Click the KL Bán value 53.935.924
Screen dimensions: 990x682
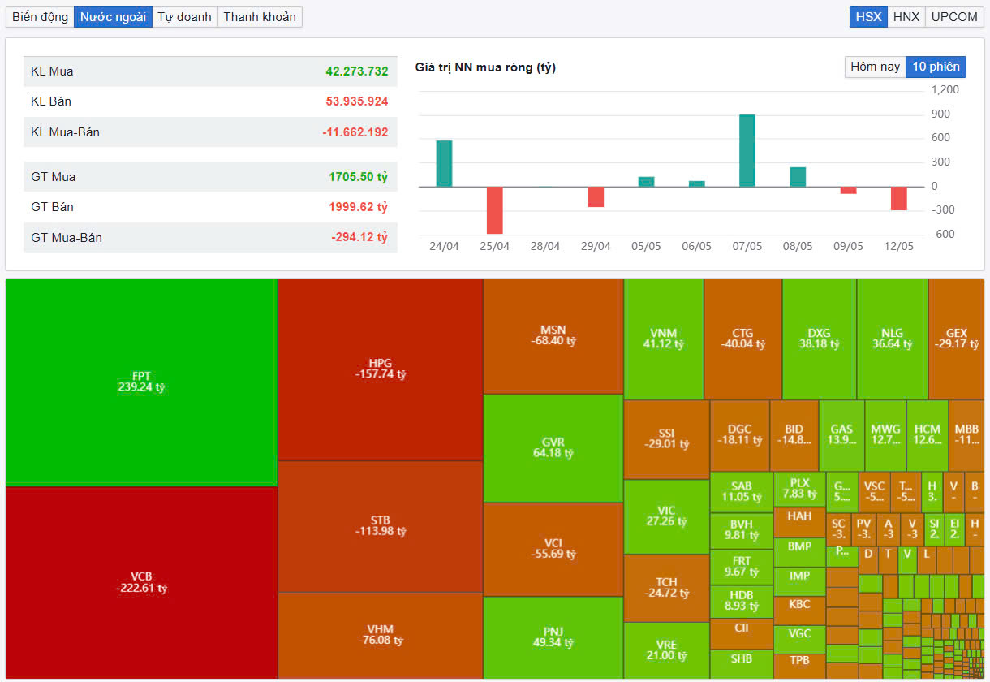pos(357,101)
